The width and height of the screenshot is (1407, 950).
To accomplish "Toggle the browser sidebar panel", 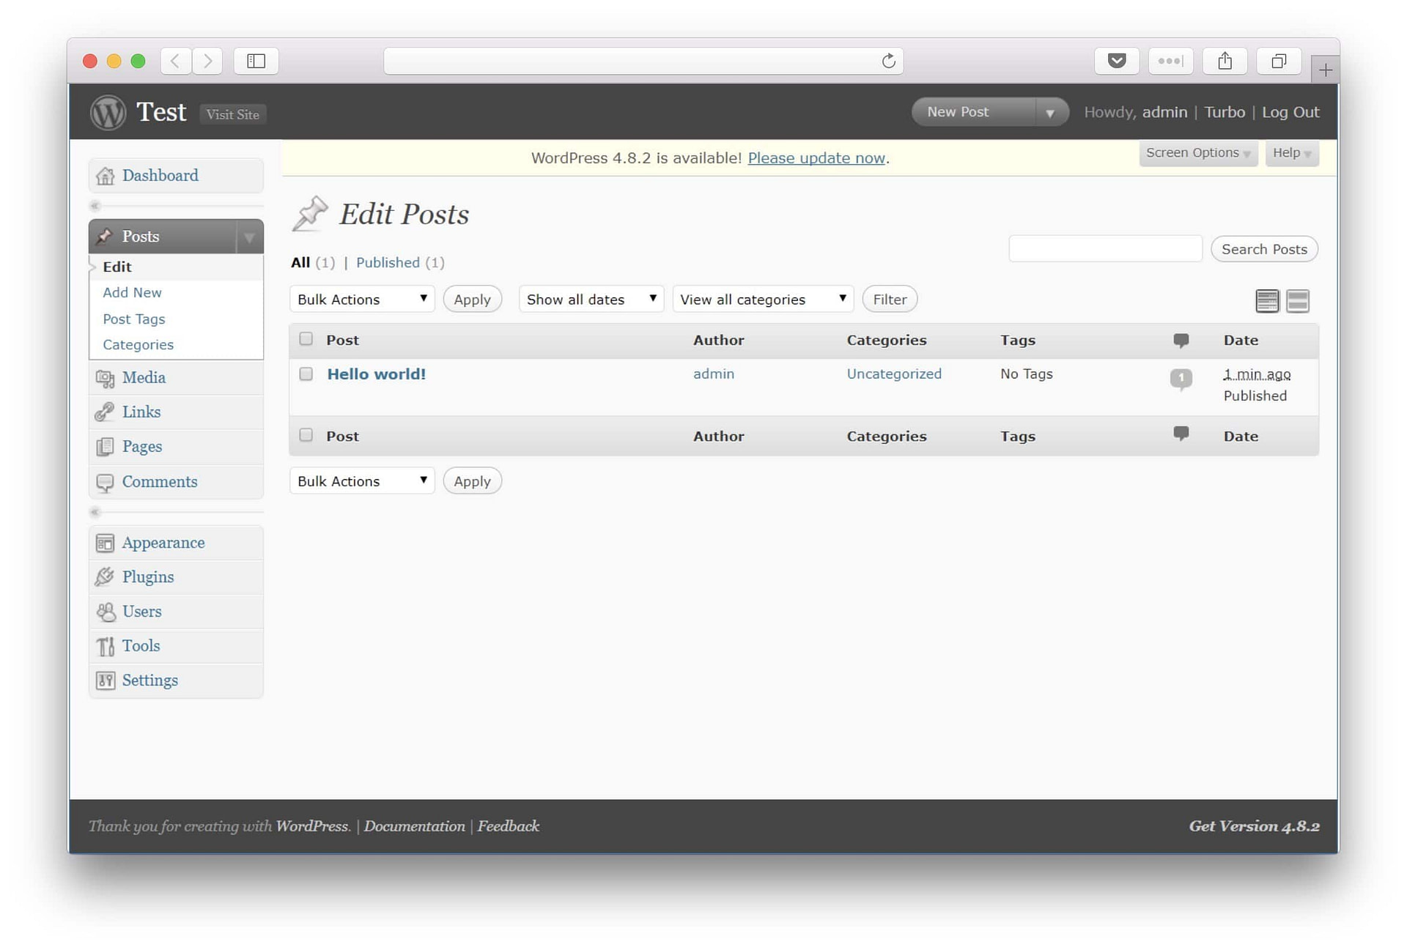I will pyautogui.click(x=256, y=61).
